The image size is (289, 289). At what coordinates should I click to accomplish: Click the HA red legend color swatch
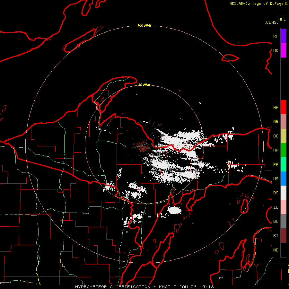coord(284,107)
